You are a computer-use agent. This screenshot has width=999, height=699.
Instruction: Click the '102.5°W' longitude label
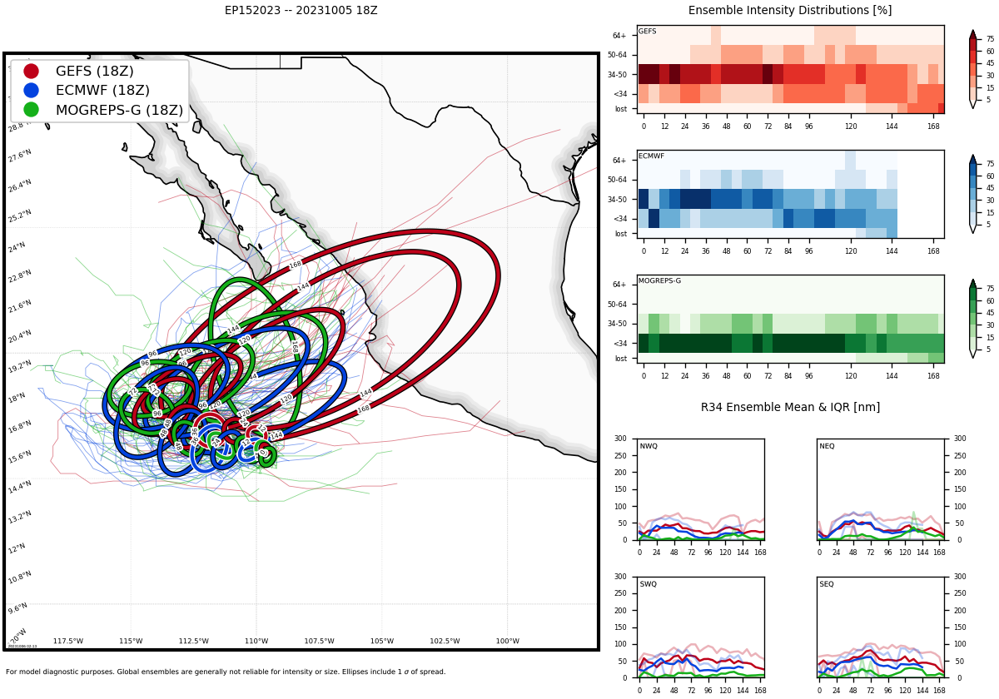click(445, 642)
